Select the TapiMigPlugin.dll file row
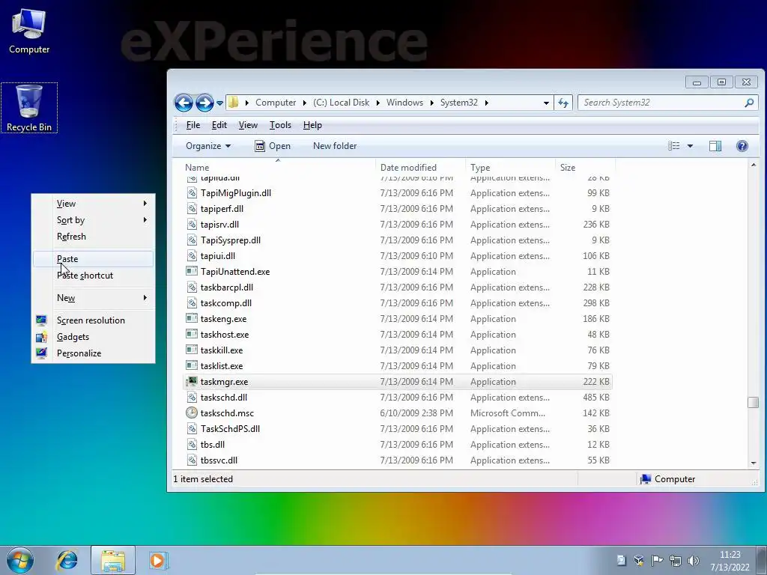The image size is (767, 575). point(397,192)
